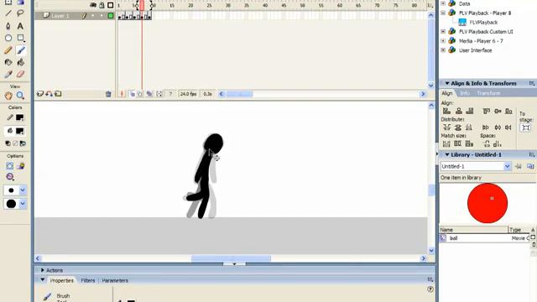537x302 pixels.
Task: Click the Swap Colors button
Action: point(23,143)
